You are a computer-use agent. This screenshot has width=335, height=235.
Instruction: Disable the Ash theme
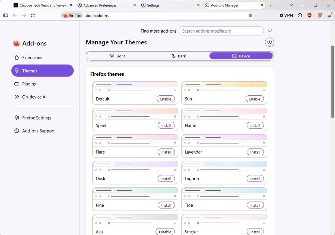(165, 232)
